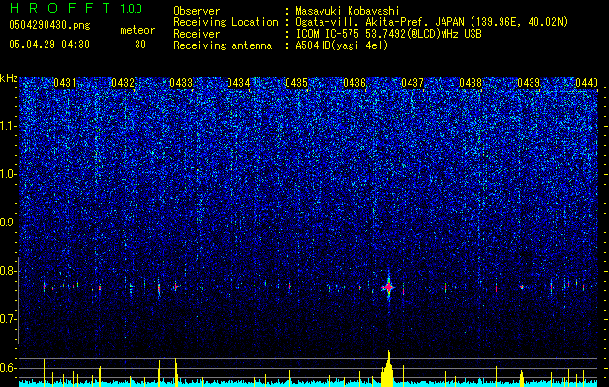Click the 0431 time marker

65,83
